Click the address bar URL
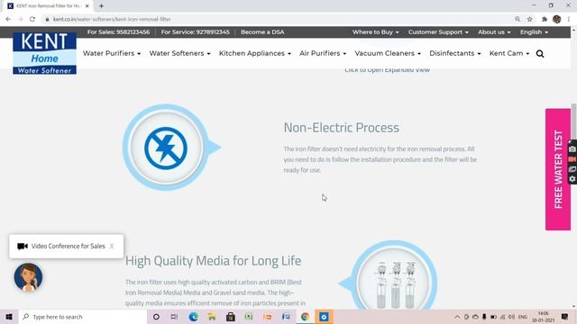 [x=112, y=19]
